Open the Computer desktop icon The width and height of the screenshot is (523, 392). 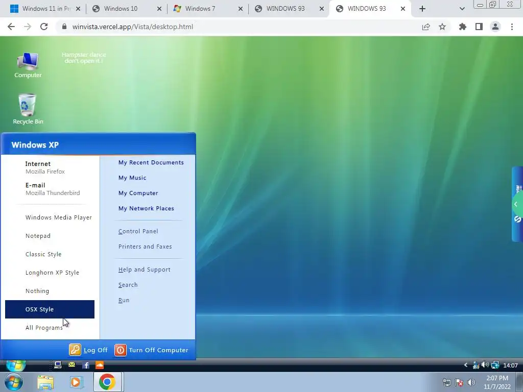coord(28,65)
